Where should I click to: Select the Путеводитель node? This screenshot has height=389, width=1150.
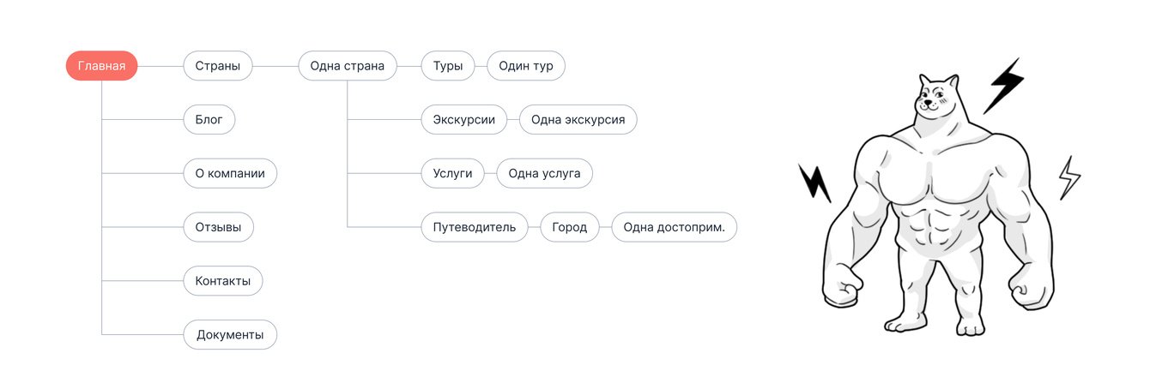(474, 227)
